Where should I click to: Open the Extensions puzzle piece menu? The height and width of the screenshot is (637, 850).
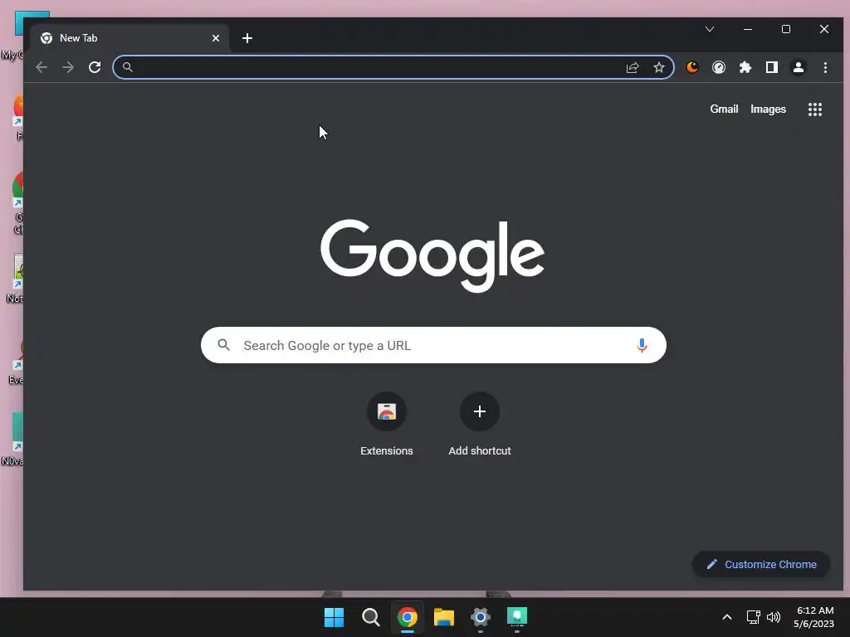[x=745, y=67]
